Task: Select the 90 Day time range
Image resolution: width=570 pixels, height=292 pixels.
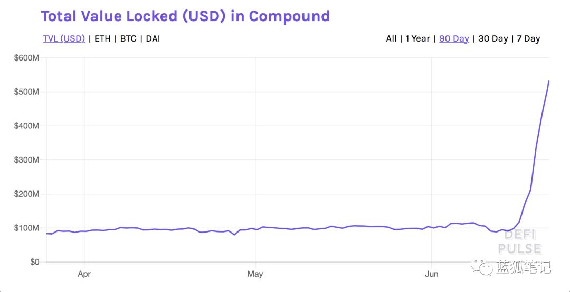Action: [x=454, y=39]
